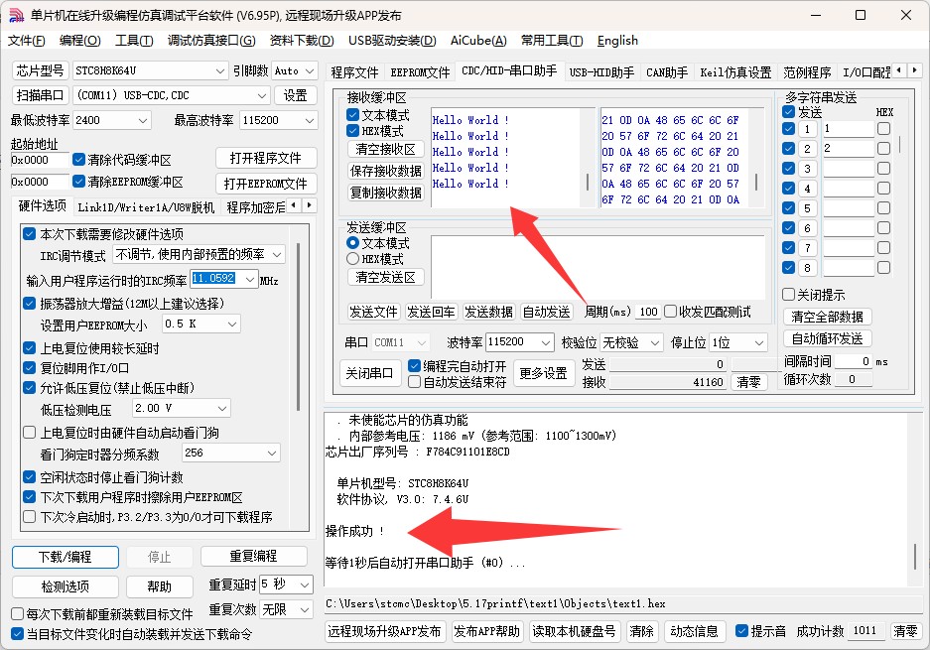Image resolution: width=930 pixels, height=650 pixels.
Task: Expand the (COM11) USB-CDC port dropdown
Action: pos(262,95)
